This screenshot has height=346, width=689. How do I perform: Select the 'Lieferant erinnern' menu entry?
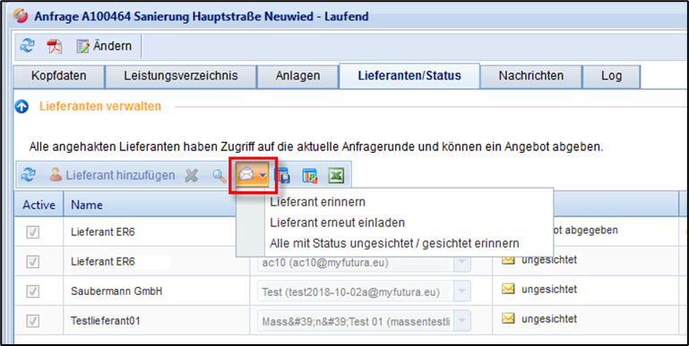coord(318,202)
